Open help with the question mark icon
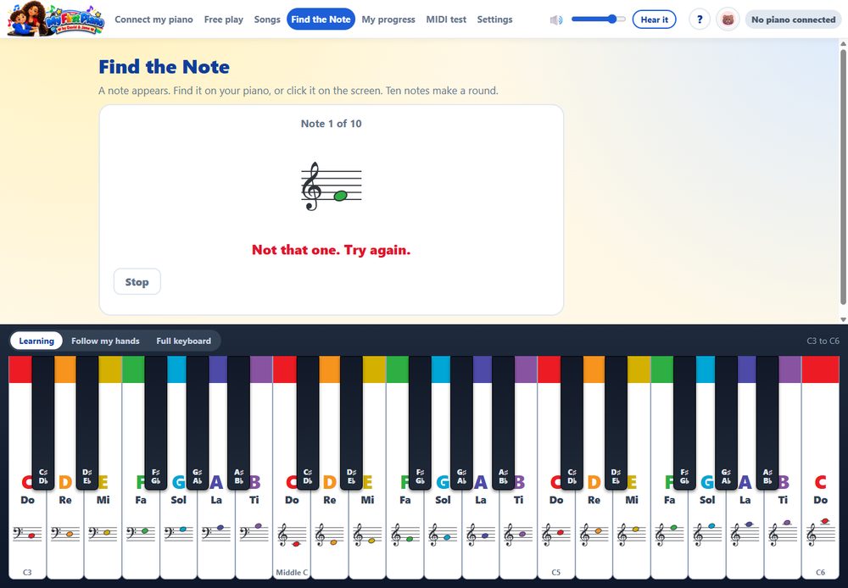This screenshot has width=848, height=588. [x=700, y=19]
